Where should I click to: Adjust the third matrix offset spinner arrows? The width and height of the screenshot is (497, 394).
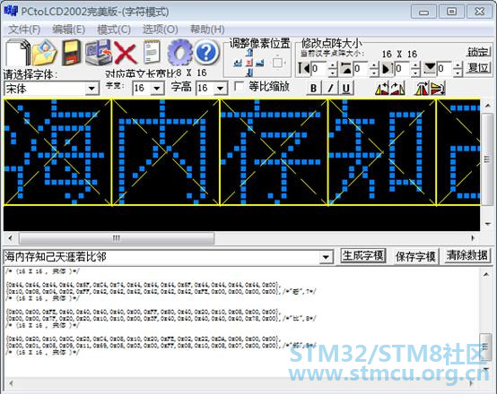point(416,69)
